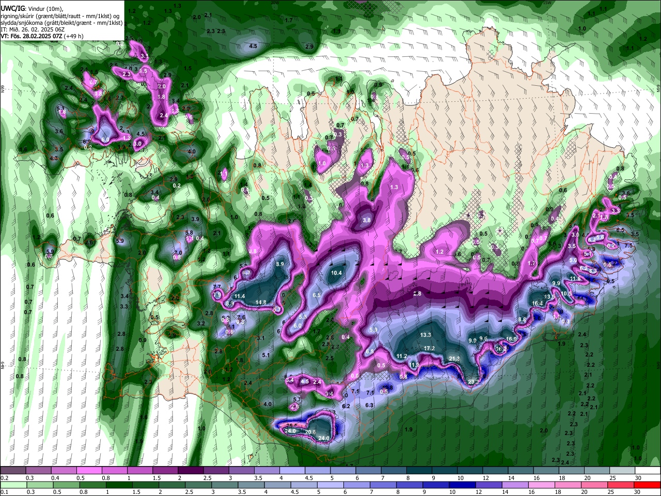Screen dimensions: 661x496
Task: Click the '11.4' precipitation value on the map
Action: 240,296
